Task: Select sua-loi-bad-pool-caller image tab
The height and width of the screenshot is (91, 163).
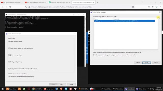Action: coord(84,2)
